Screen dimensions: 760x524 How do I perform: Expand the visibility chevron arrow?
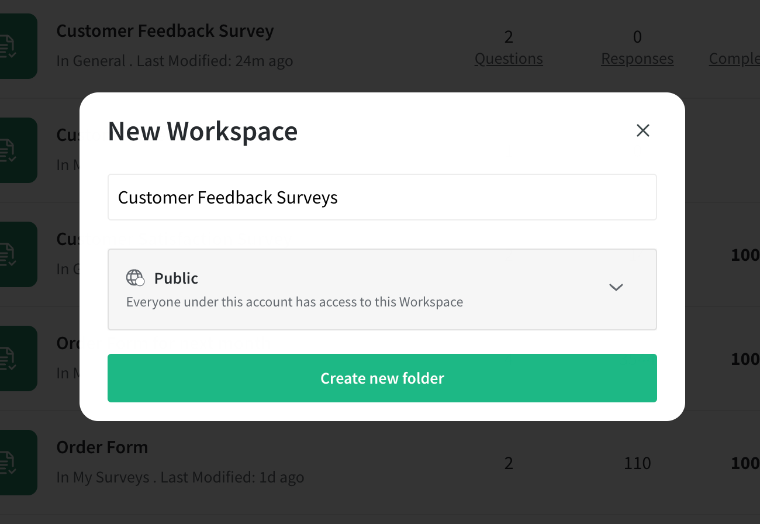616,287
